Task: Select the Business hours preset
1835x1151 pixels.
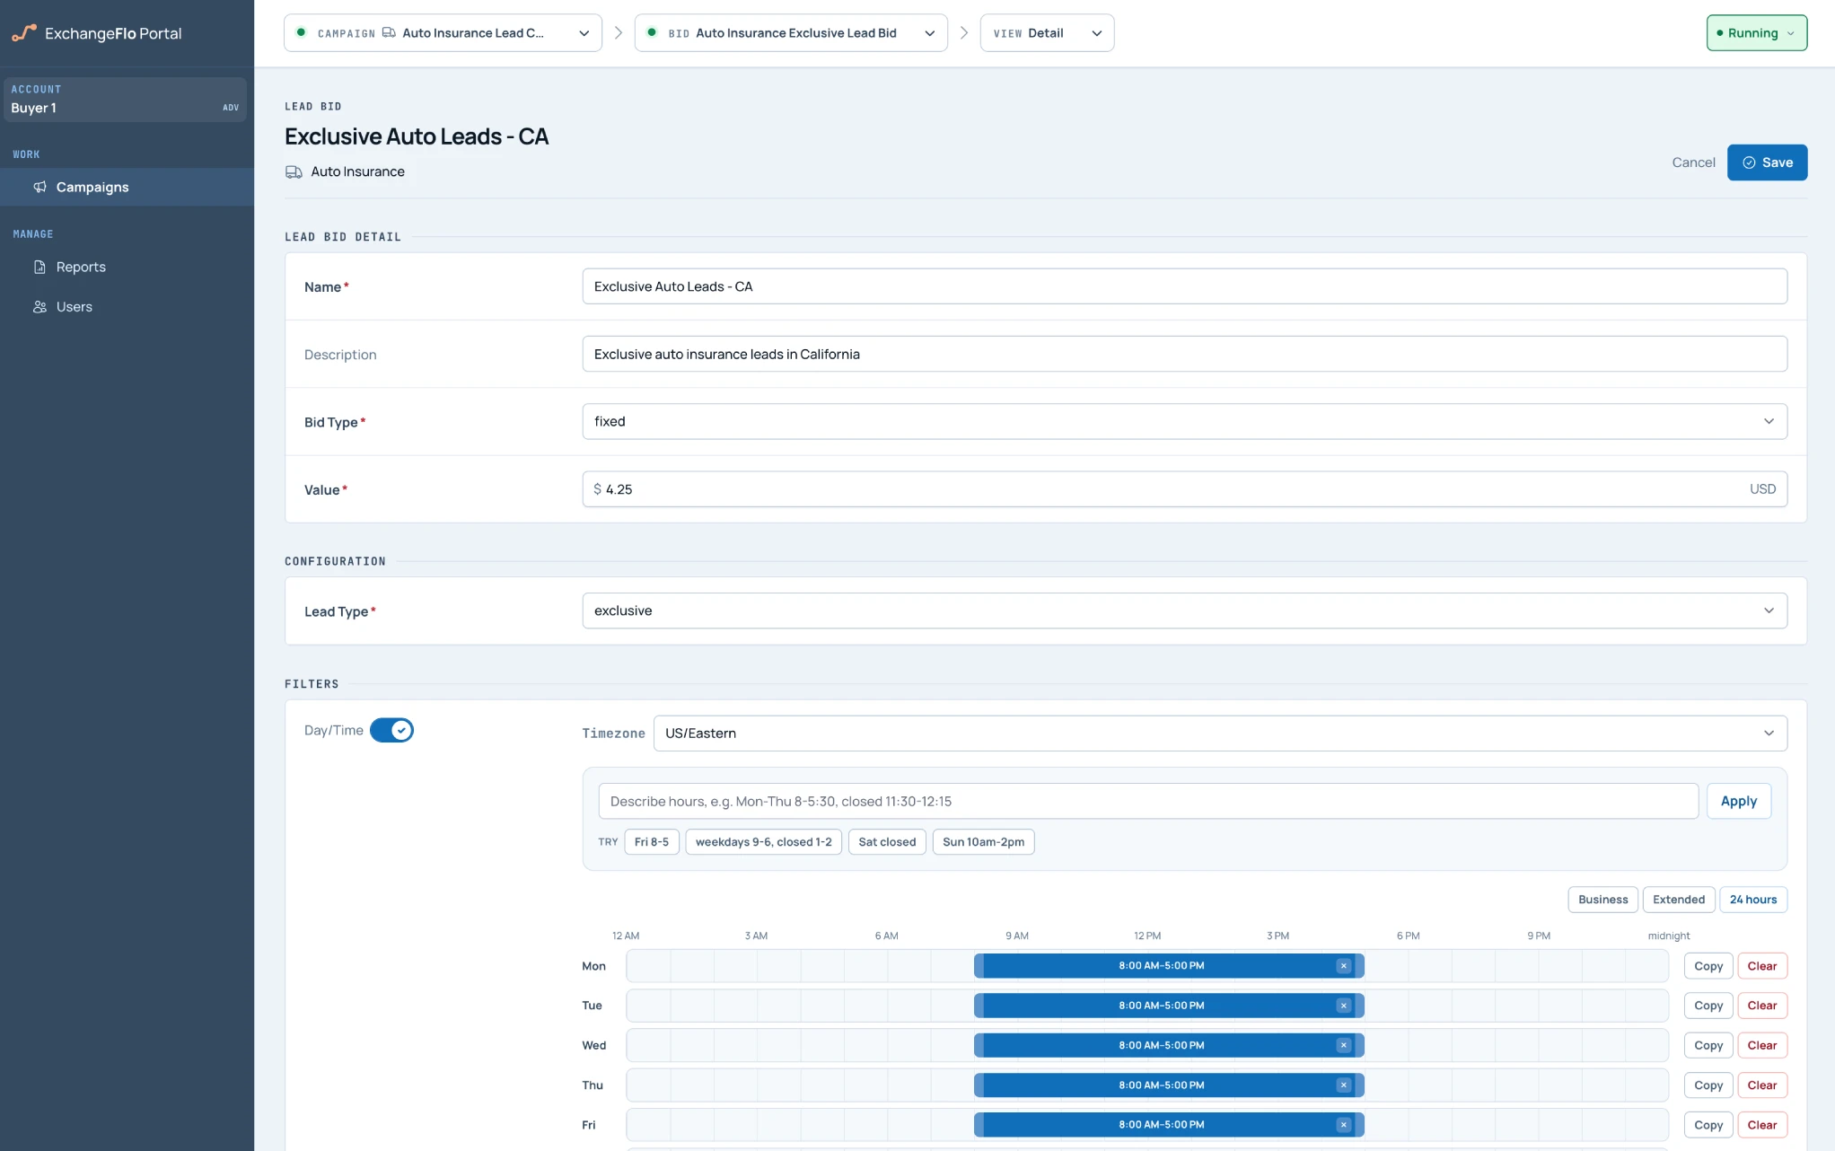Action: point(1602,900)
